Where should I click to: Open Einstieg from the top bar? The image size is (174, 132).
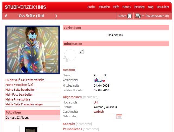point(139,7)
